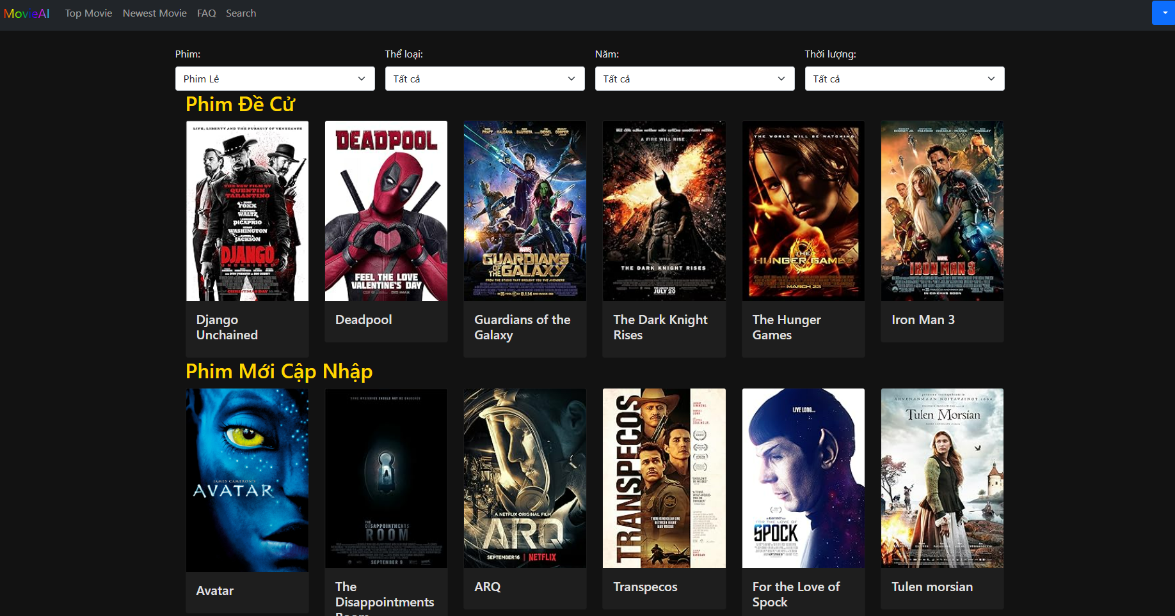Select The Disappointments Room poster
The height and width of the screenshot is (616, 1175).
386,478
